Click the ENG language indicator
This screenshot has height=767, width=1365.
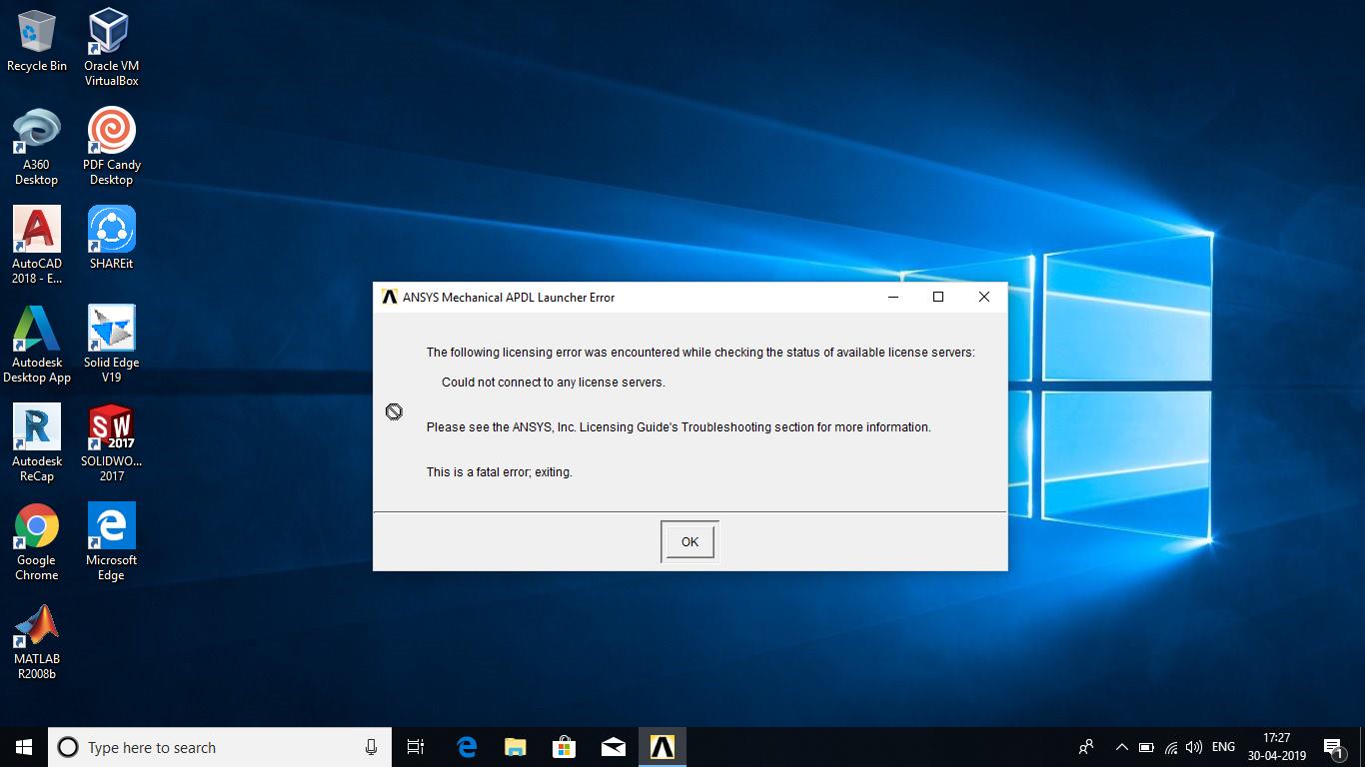point(1223,747)
